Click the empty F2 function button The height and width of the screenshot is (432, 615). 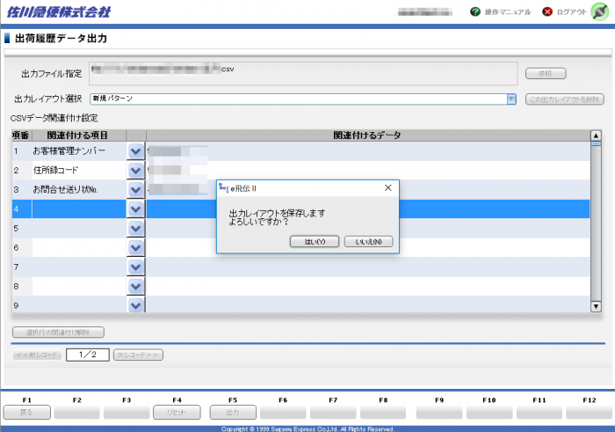pyautogui.click(x=77, y=413)
